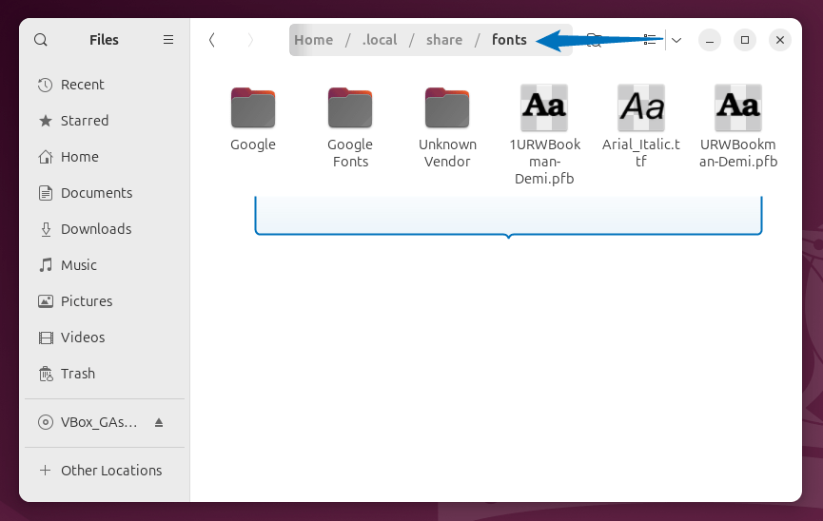
Task: Select the 1URWBookman-Demi.pfb font icon
Action: pos(544,107)
